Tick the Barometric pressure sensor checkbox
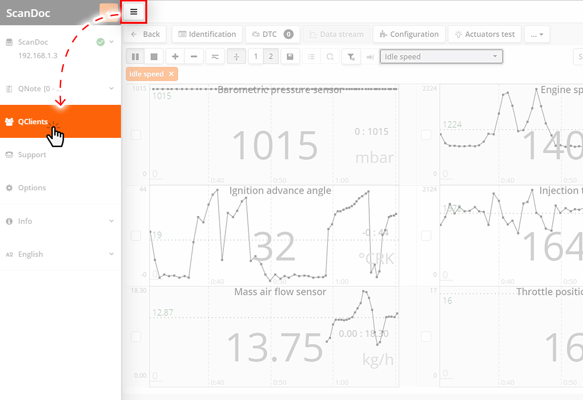 point(136,134)
